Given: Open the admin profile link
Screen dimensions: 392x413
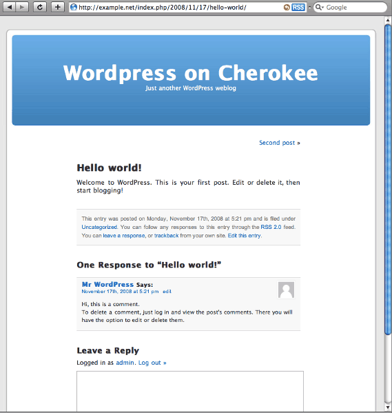Looking at the screenshot, I should pos(125,363).
